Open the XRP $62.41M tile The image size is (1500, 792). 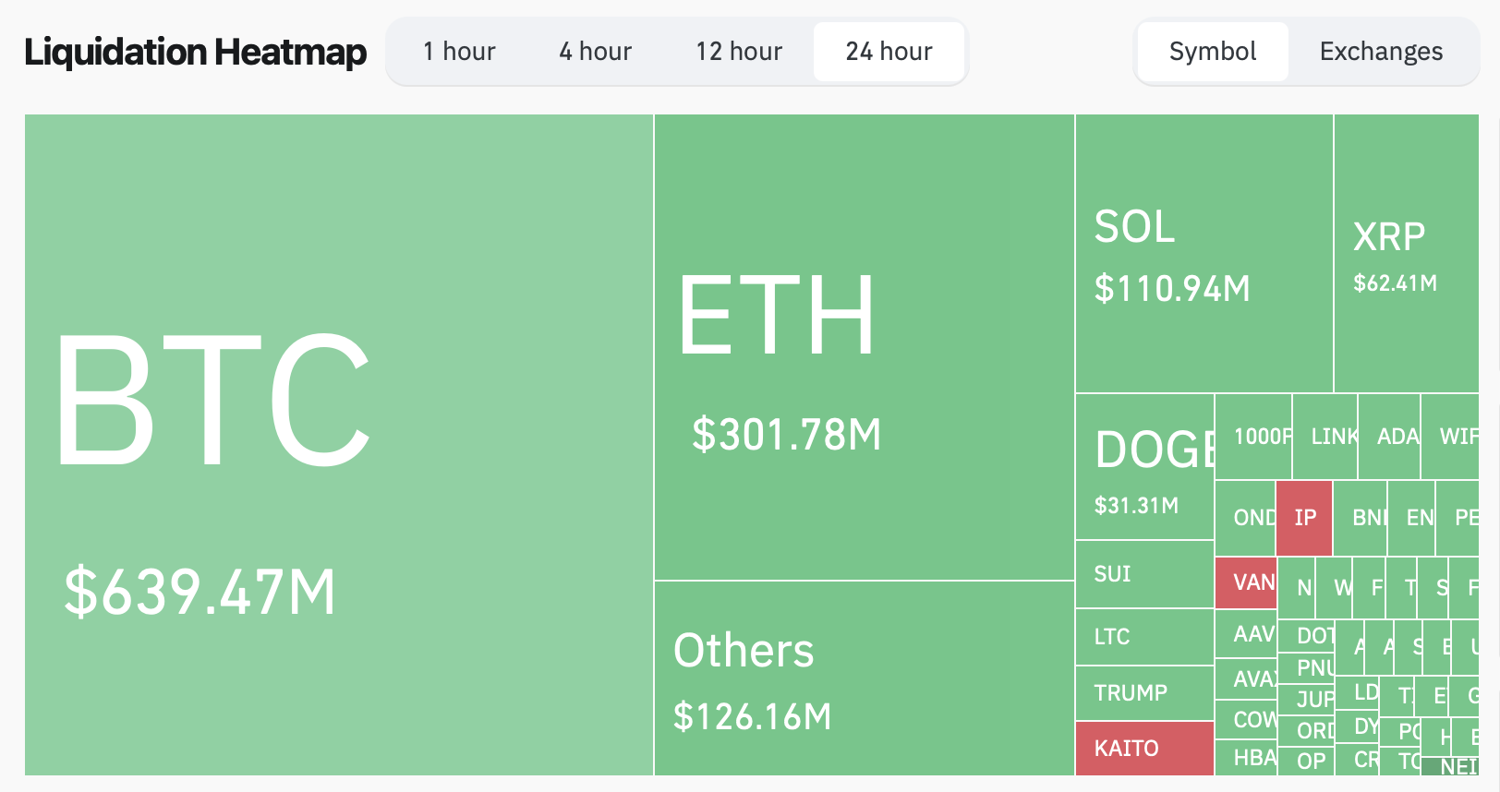[x=1407, y=253]
